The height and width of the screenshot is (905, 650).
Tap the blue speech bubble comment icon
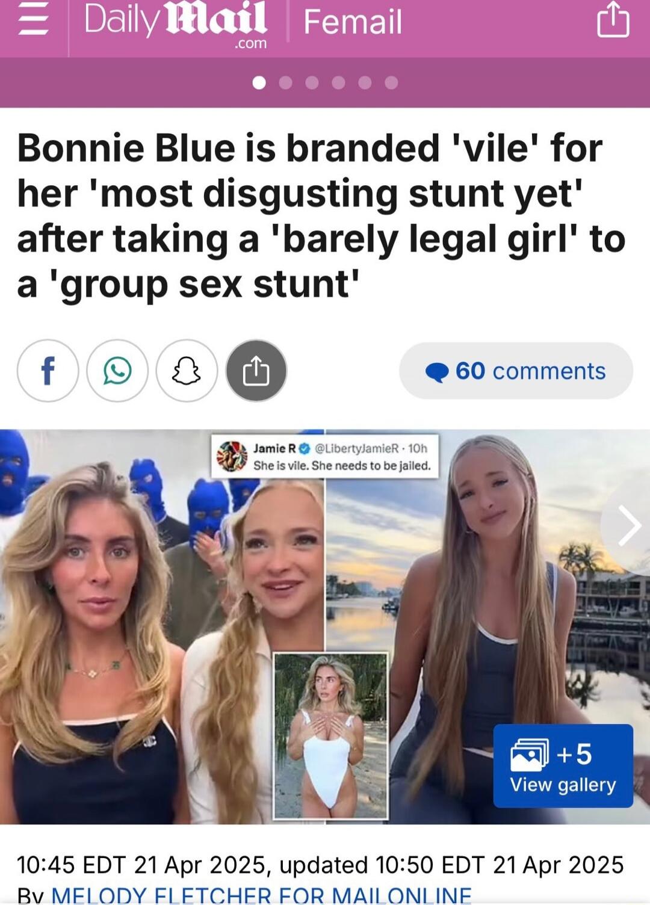pyautogui.click(x=437, y=372)
